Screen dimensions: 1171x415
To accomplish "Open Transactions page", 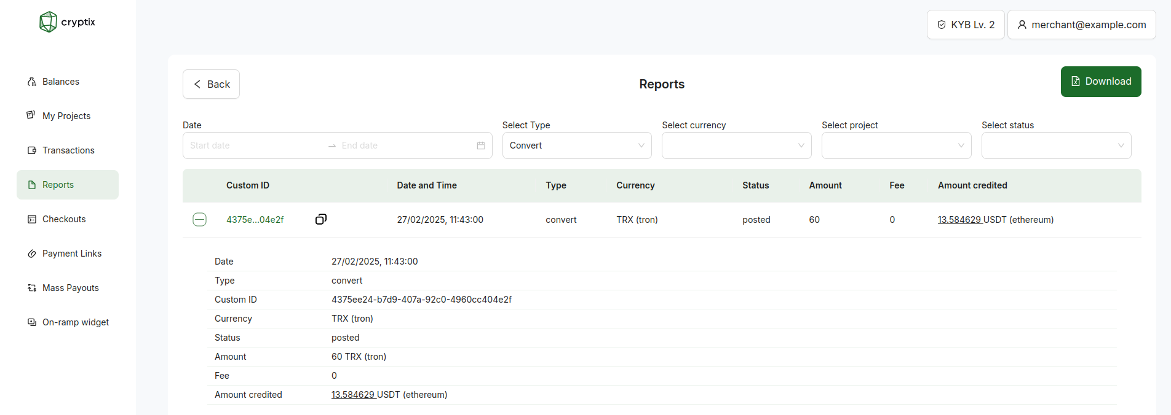I will click(x=68, y=150).
